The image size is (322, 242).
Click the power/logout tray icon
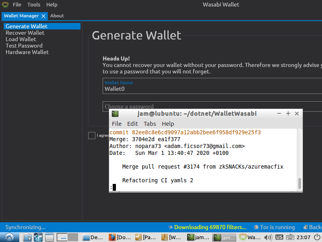[317, 237]
